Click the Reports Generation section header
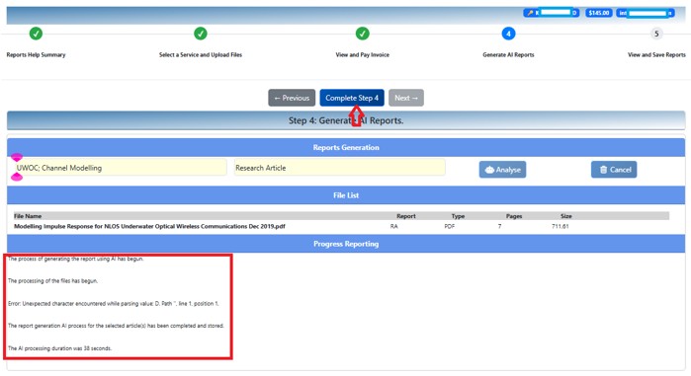 [346, 147]
